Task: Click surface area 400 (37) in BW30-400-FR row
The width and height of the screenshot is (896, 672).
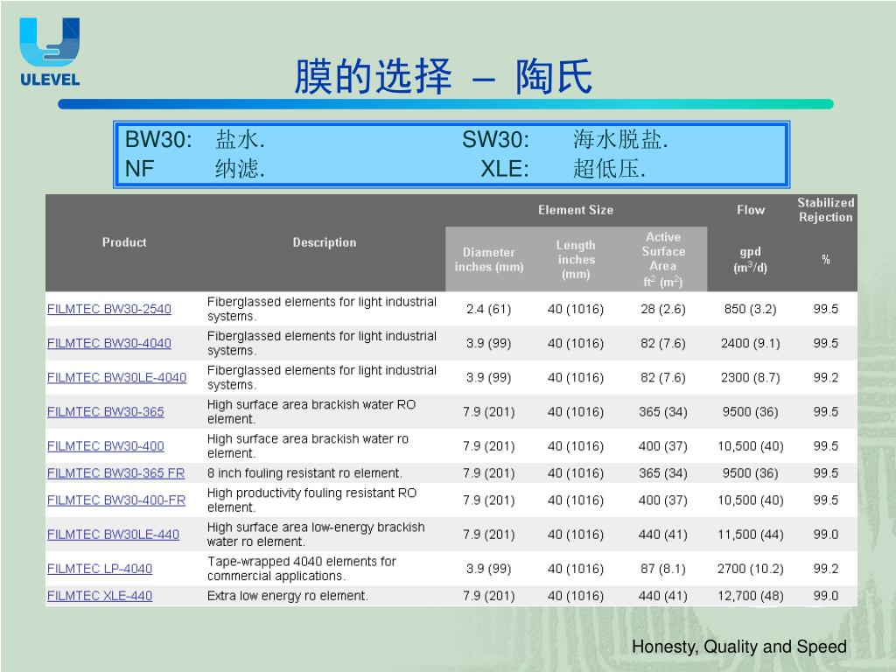Action: [x=663, y=500]
